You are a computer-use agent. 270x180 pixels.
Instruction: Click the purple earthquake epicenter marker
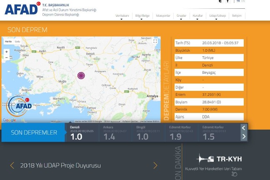click(81, 75)
